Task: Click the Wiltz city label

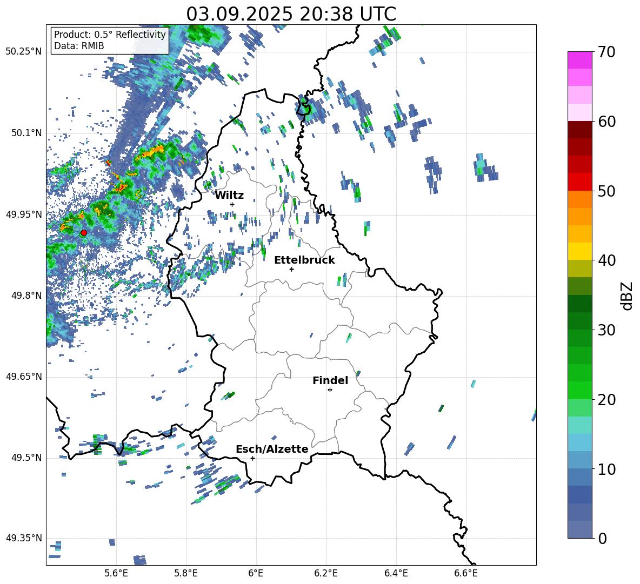Action: pyautogui.click(x=229, y=196)
